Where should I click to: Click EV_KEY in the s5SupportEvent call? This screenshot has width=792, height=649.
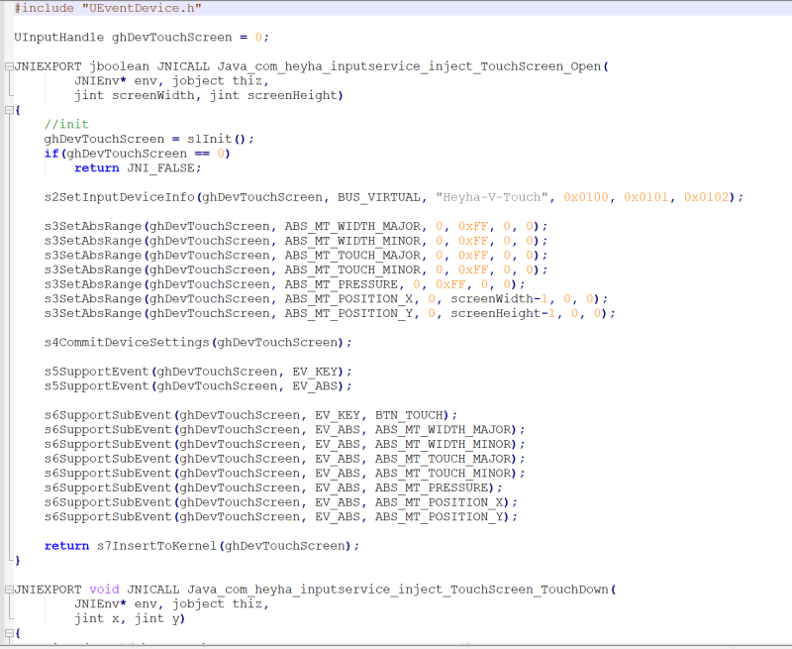pos(315,372)
